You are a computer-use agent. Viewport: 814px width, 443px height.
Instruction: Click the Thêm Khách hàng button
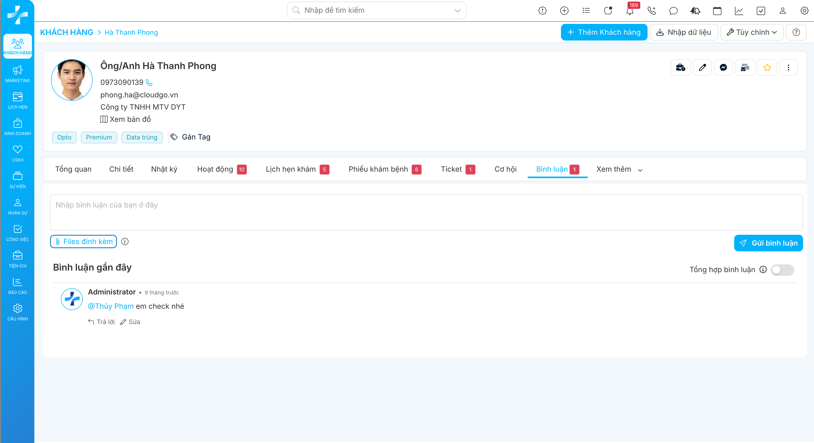pyautogui.click(x=604, y=32)
